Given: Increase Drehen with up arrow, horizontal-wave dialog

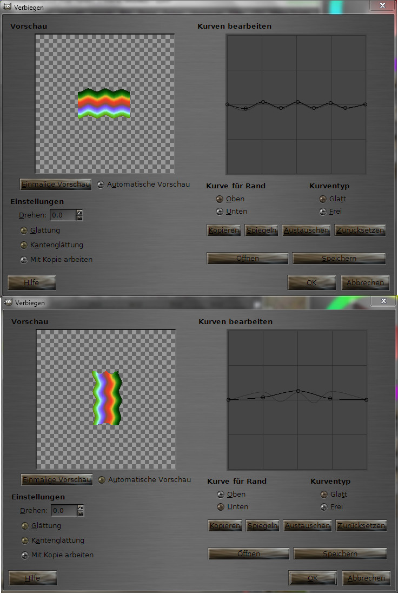Looking at the screenshot, I should coord(79,213).
